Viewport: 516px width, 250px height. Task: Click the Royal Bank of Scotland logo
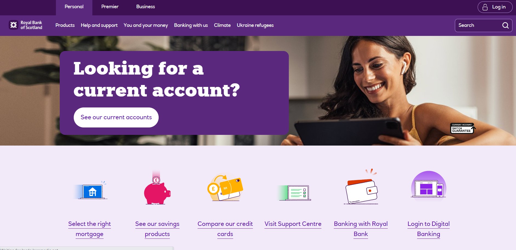[x=25, y=25]
